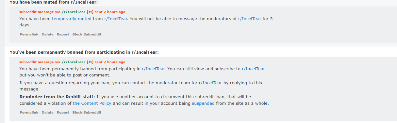Click r/IncelTear link after 'participating in'
The width and height of the screenshot is (397, 123).
[154, 69]
